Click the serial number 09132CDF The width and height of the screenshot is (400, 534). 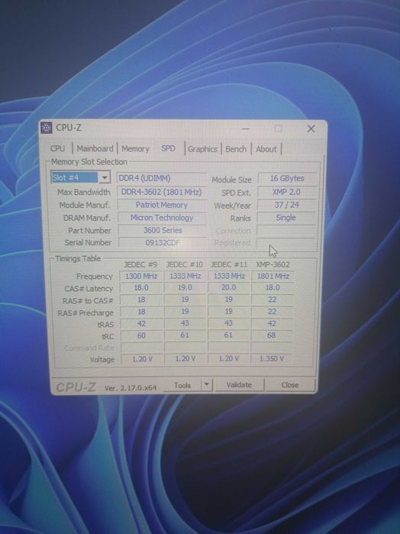[x=163, y=243]
